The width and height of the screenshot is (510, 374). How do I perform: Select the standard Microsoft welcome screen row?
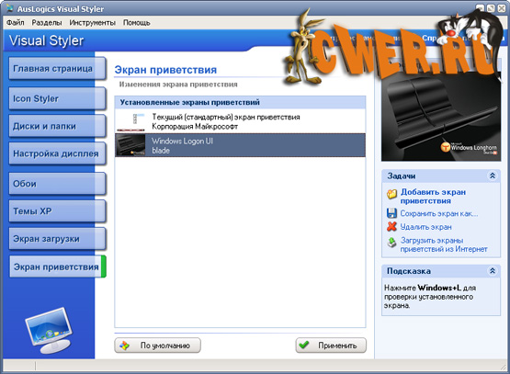click(240, 121)
